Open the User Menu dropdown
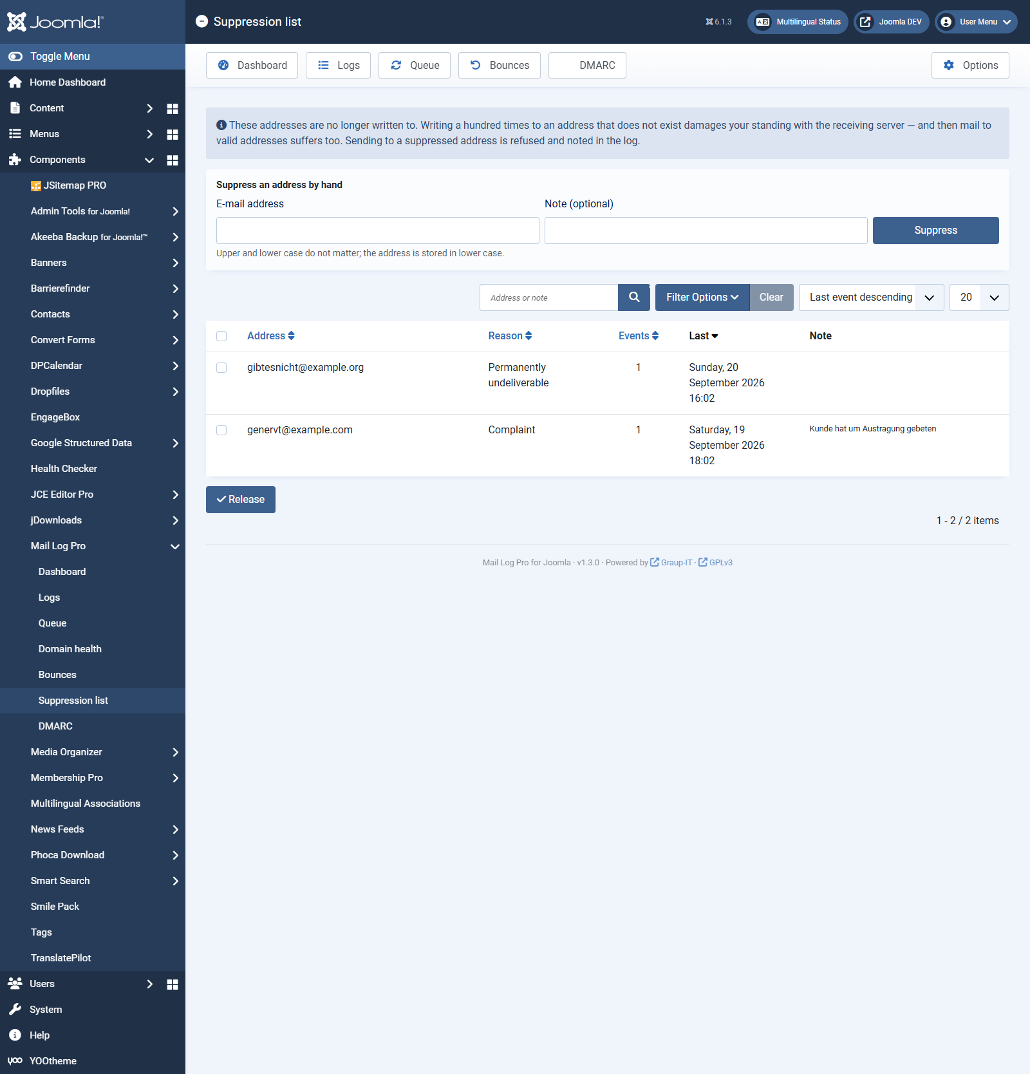Image resolution: width=1030 pixels, height=1074 pixels. coord(976,22)
